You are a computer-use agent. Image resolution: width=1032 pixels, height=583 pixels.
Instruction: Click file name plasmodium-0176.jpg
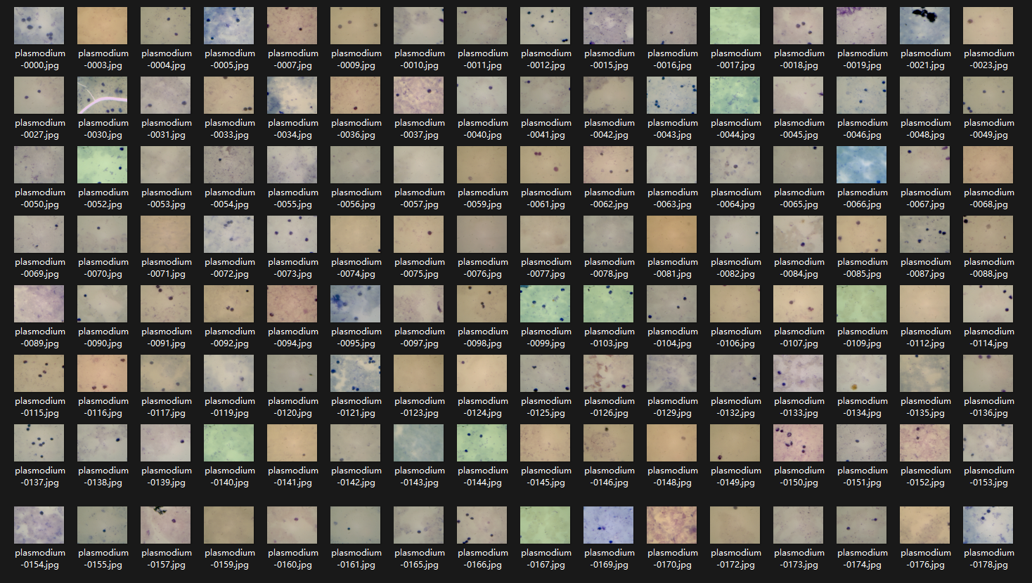[x=926, y=558]
